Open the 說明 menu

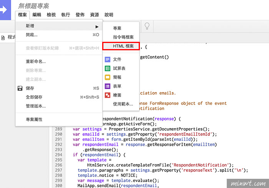109,15
